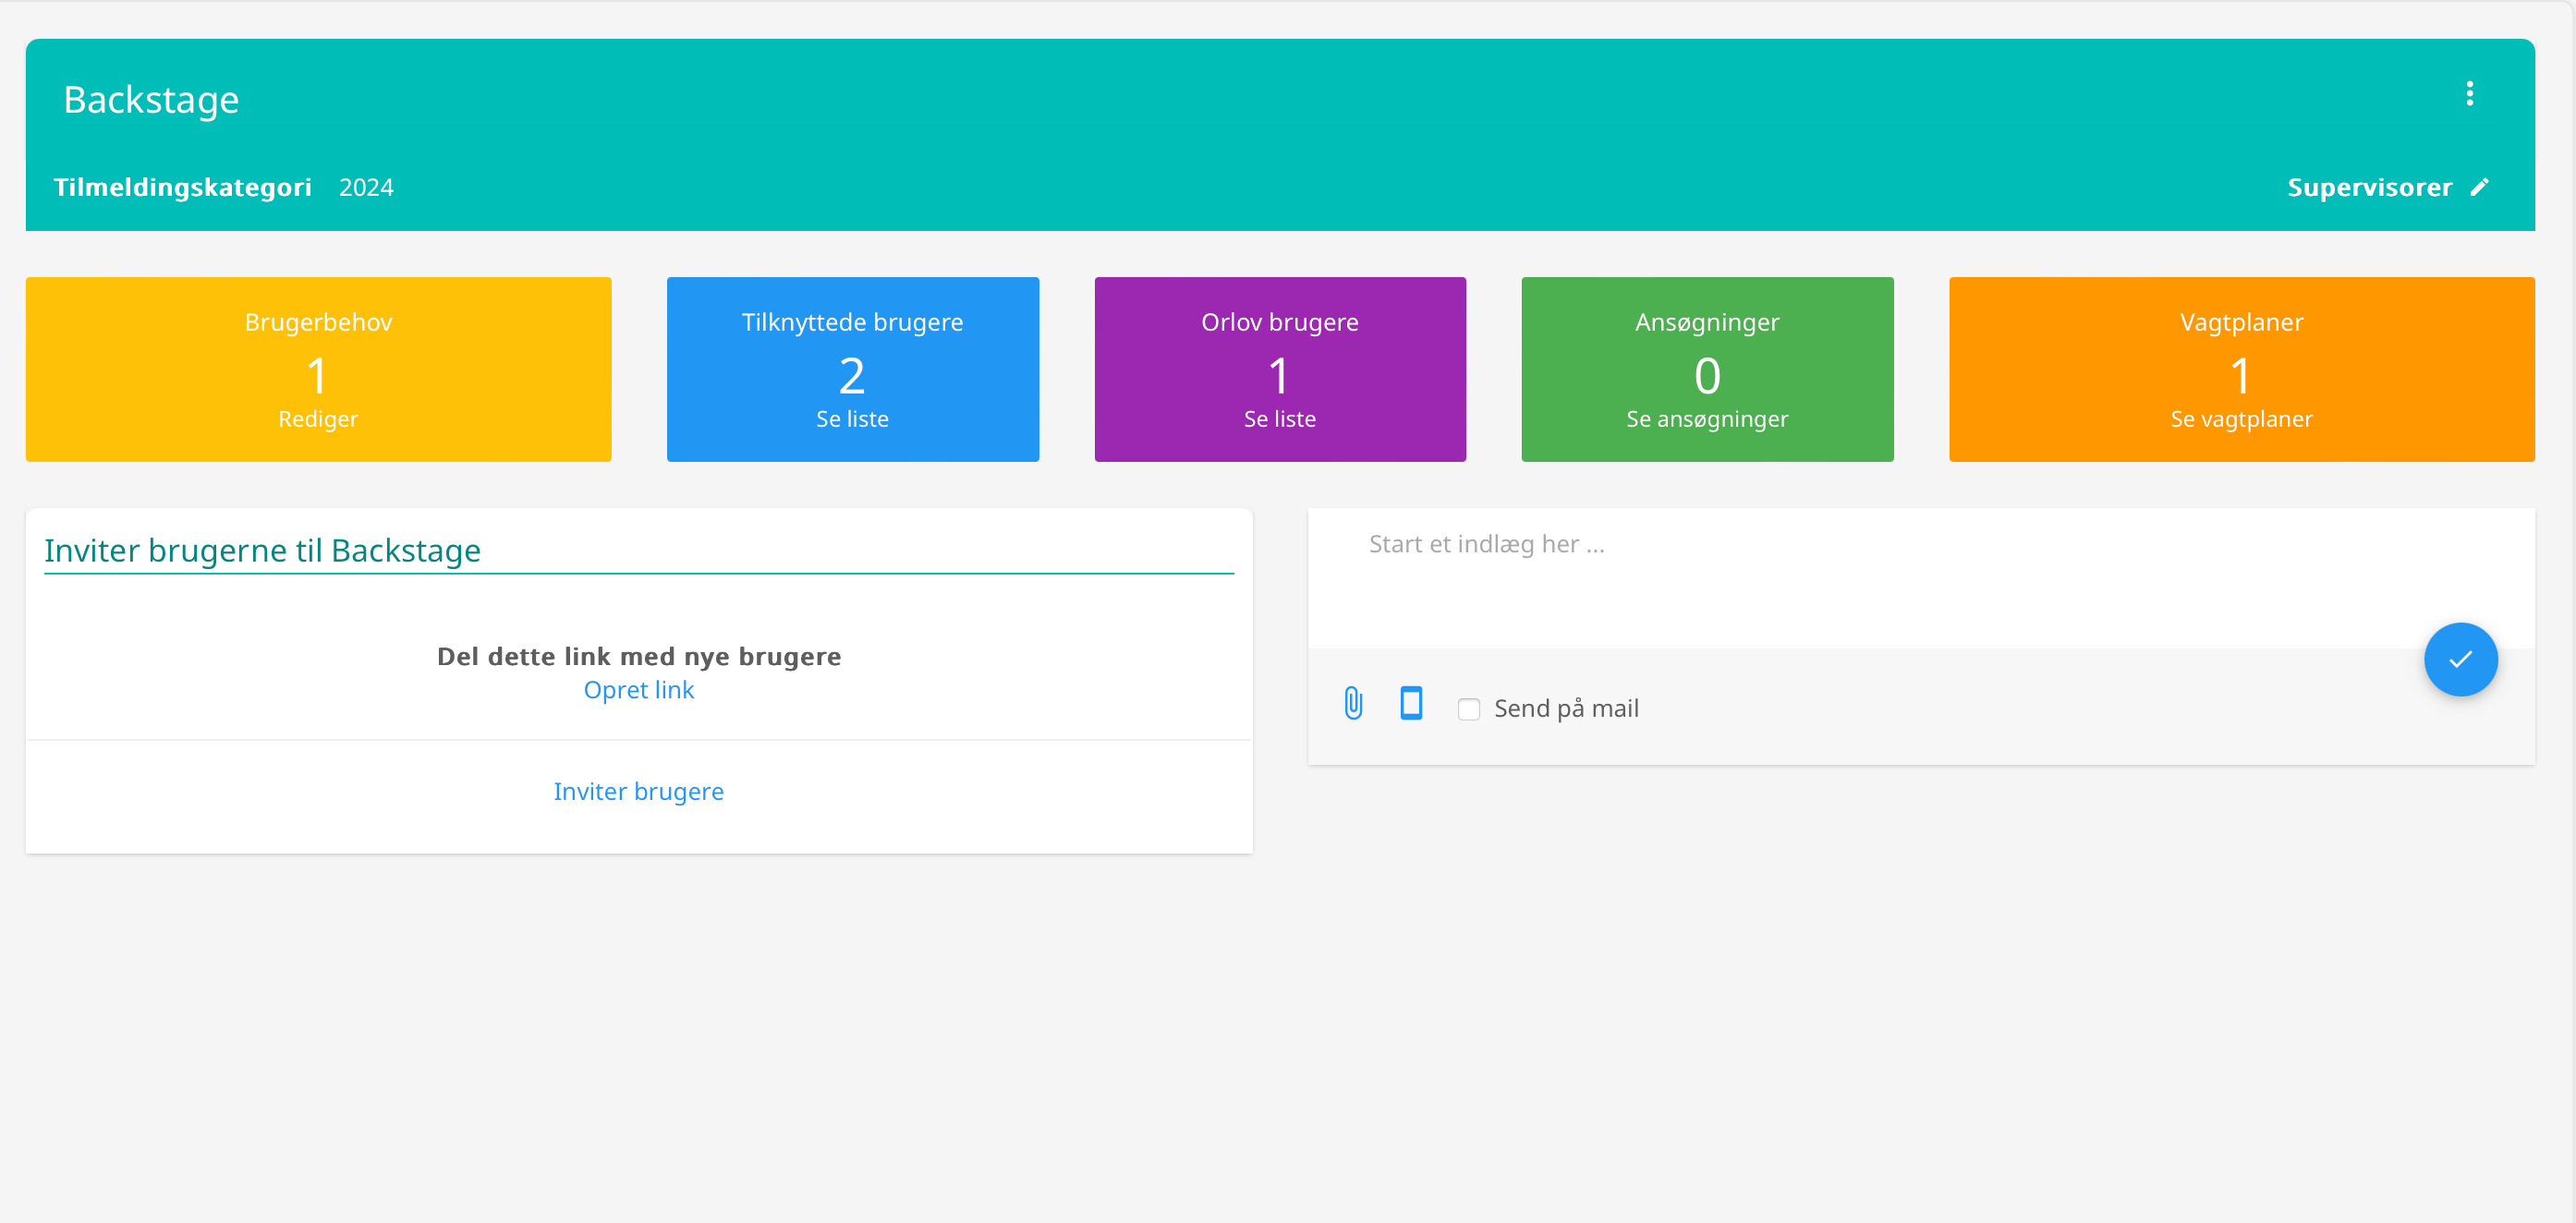Click the Tilmeldingskategori label

pyautogui.click(x=183, y=188)
